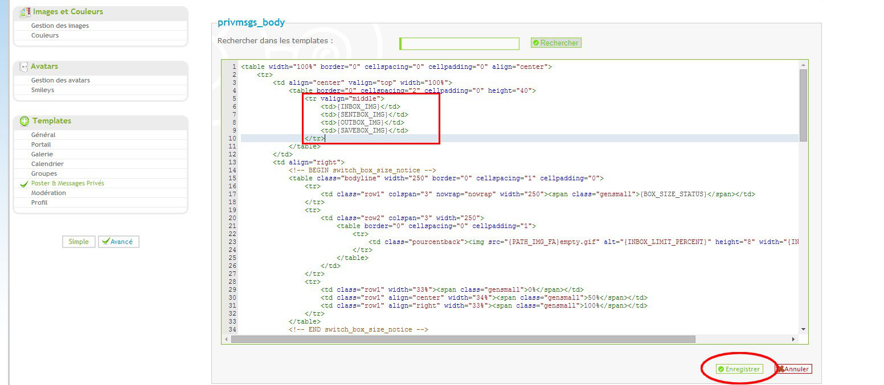Select the Portail templates category
884x385 pixels.
[x=41, y=144]
